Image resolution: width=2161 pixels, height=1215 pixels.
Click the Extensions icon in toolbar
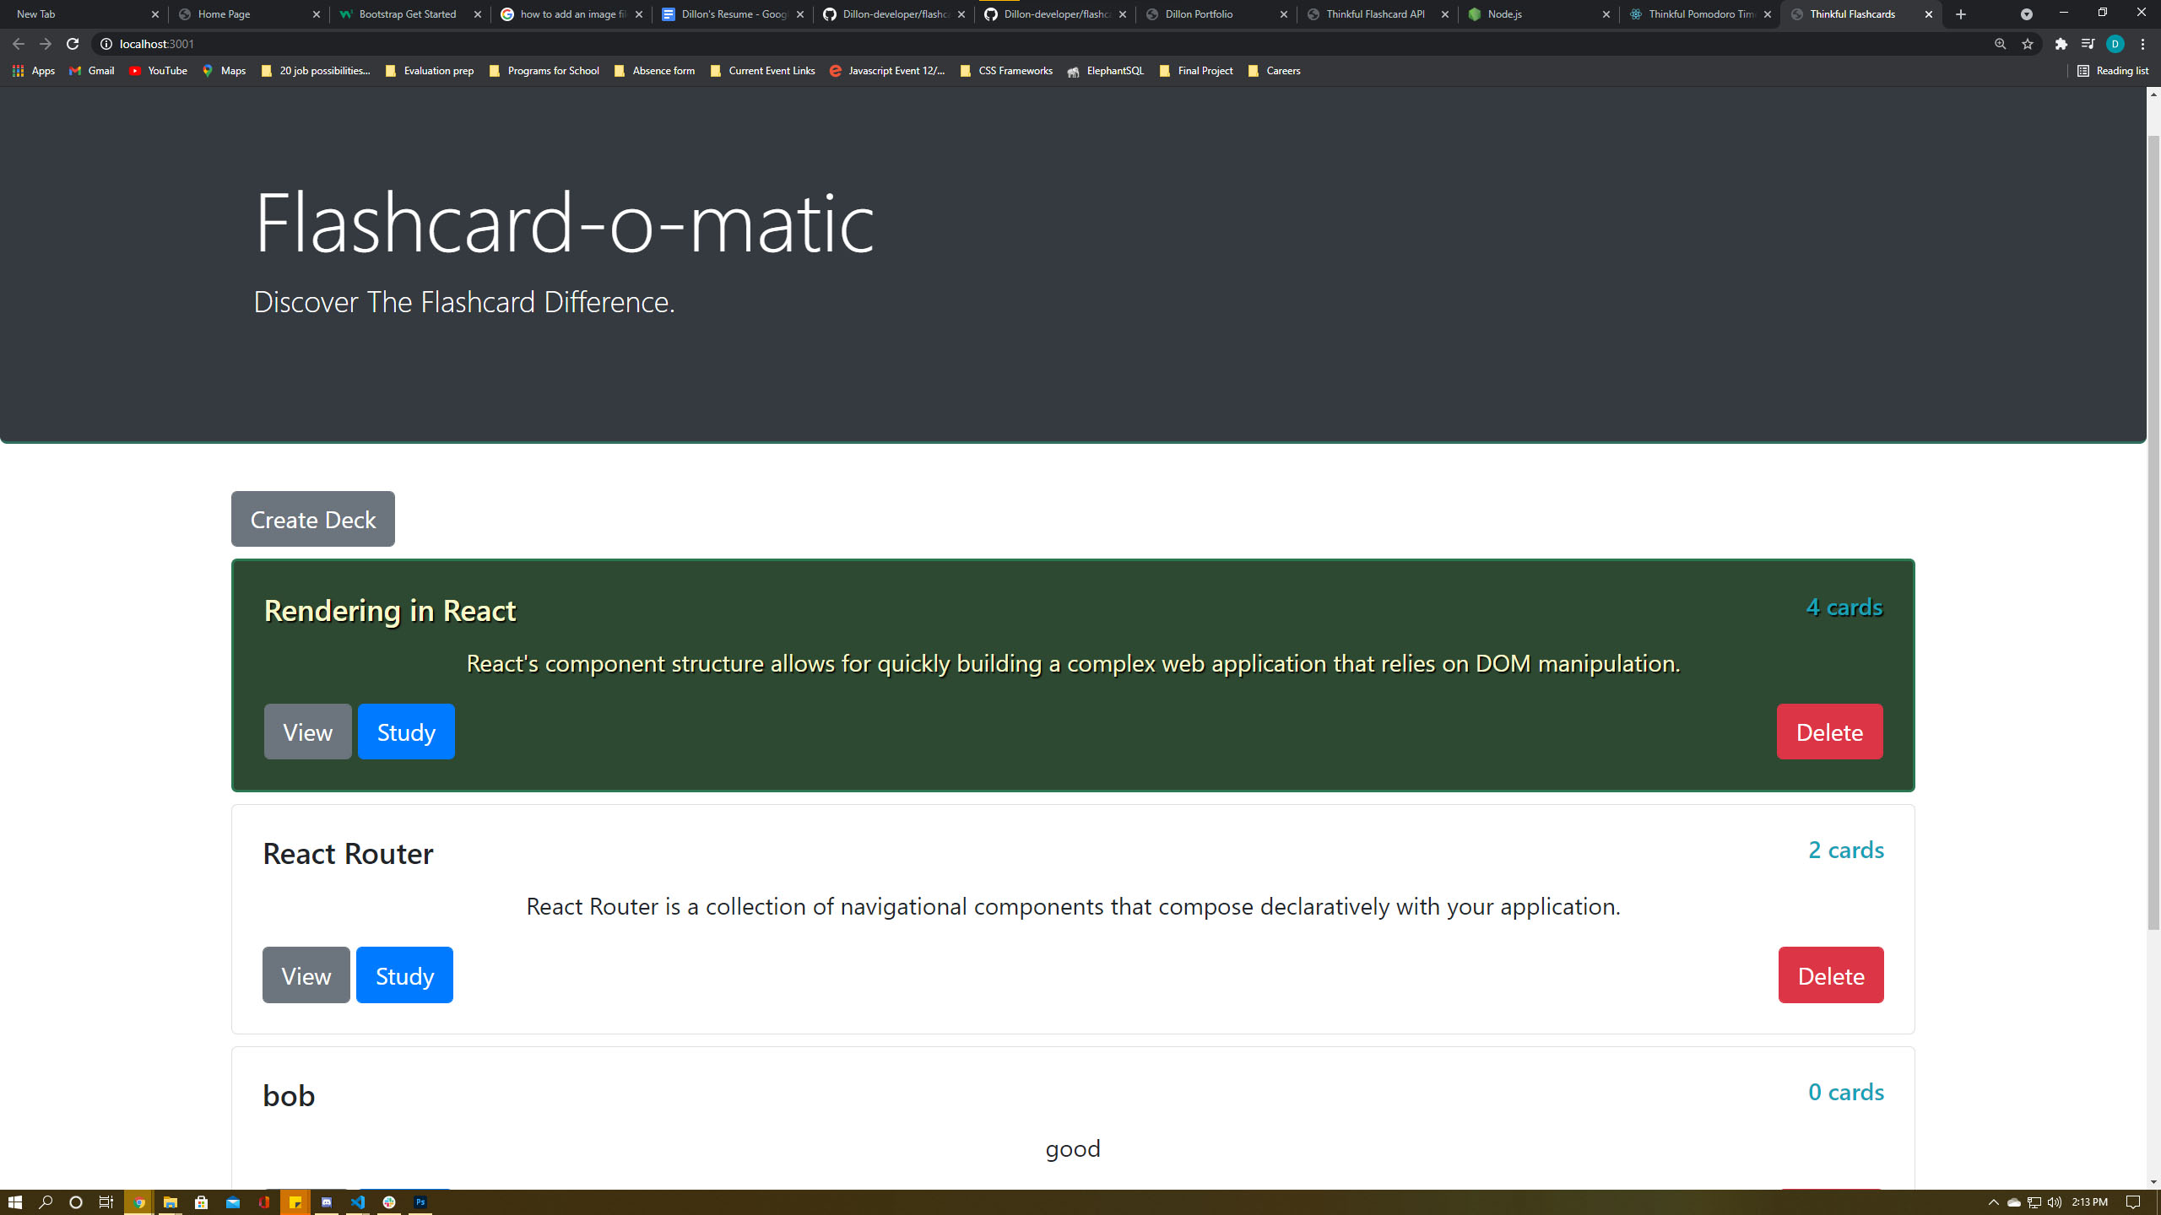pyautogui.click(x=2060, y=43)
